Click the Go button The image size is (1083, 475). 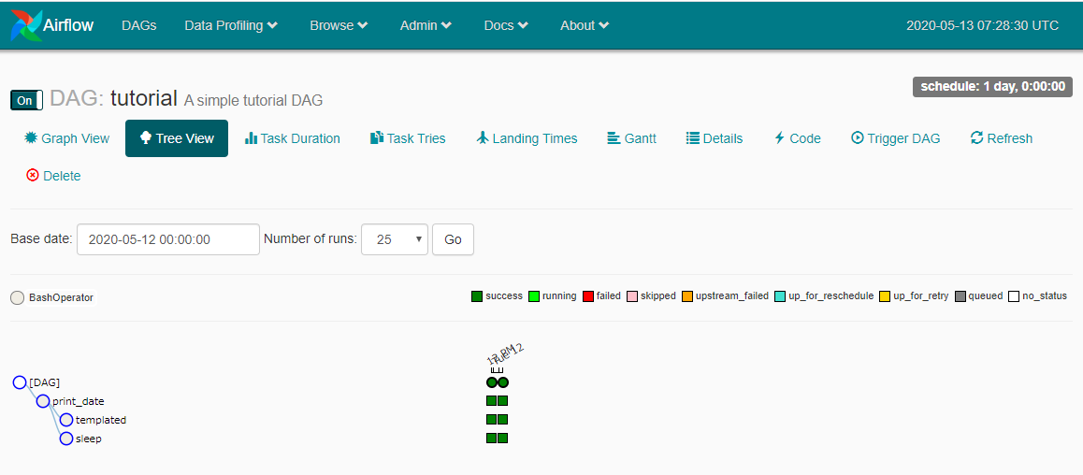point(453,239)
